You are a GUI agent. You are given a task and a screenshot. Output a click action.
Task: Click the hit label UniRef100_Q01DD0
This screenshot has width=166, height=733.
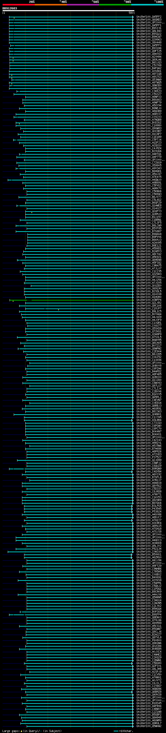point(149,286)
